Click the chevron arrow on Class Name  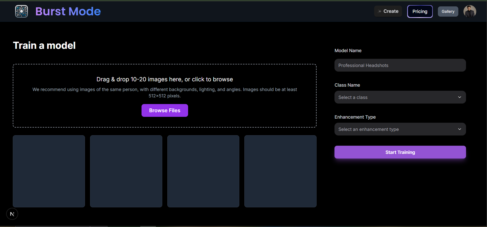(459, 97)
